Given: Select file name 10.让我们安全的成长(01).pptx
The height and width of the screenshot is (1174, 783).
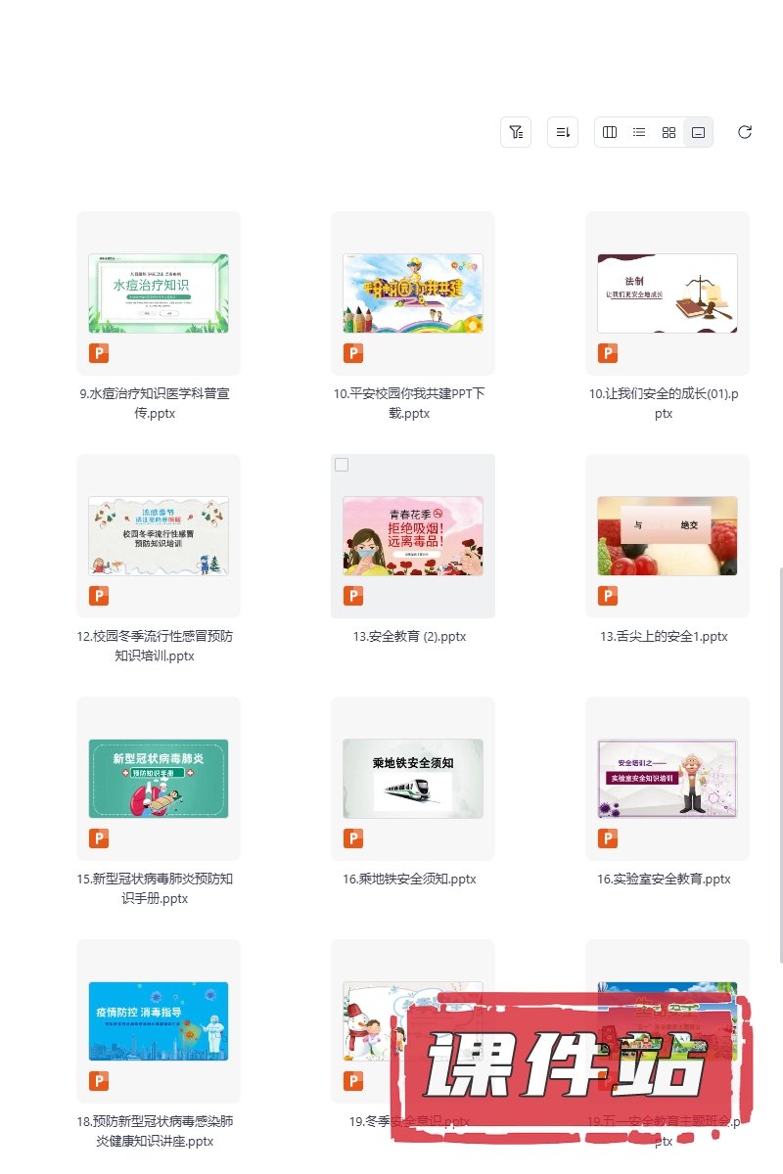Looking at the screenshot, I should click(x=664, y=403).
